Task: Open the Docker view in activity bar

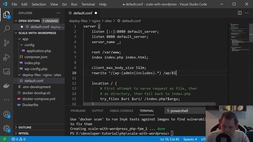Action: [x=6, y=86]
